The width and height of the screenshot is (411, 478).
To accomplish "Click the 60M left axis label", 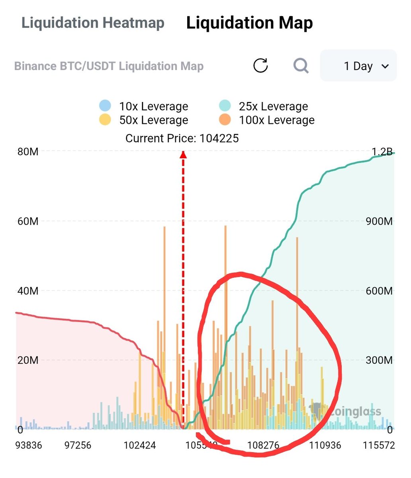I will click(x=27, y=221).
